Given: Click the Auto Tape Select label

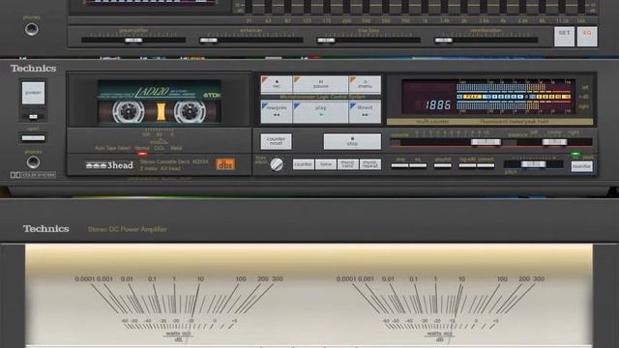Looking at the screenshot, I should coord(112,148).
